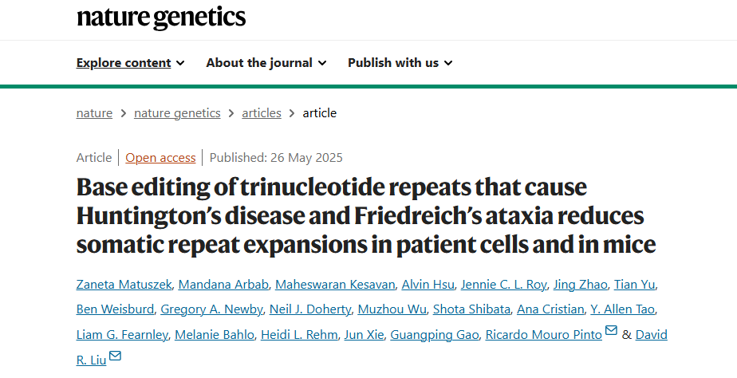
Task: Navigate to nature genetics breadcrumb
Action: coord(177,112)
